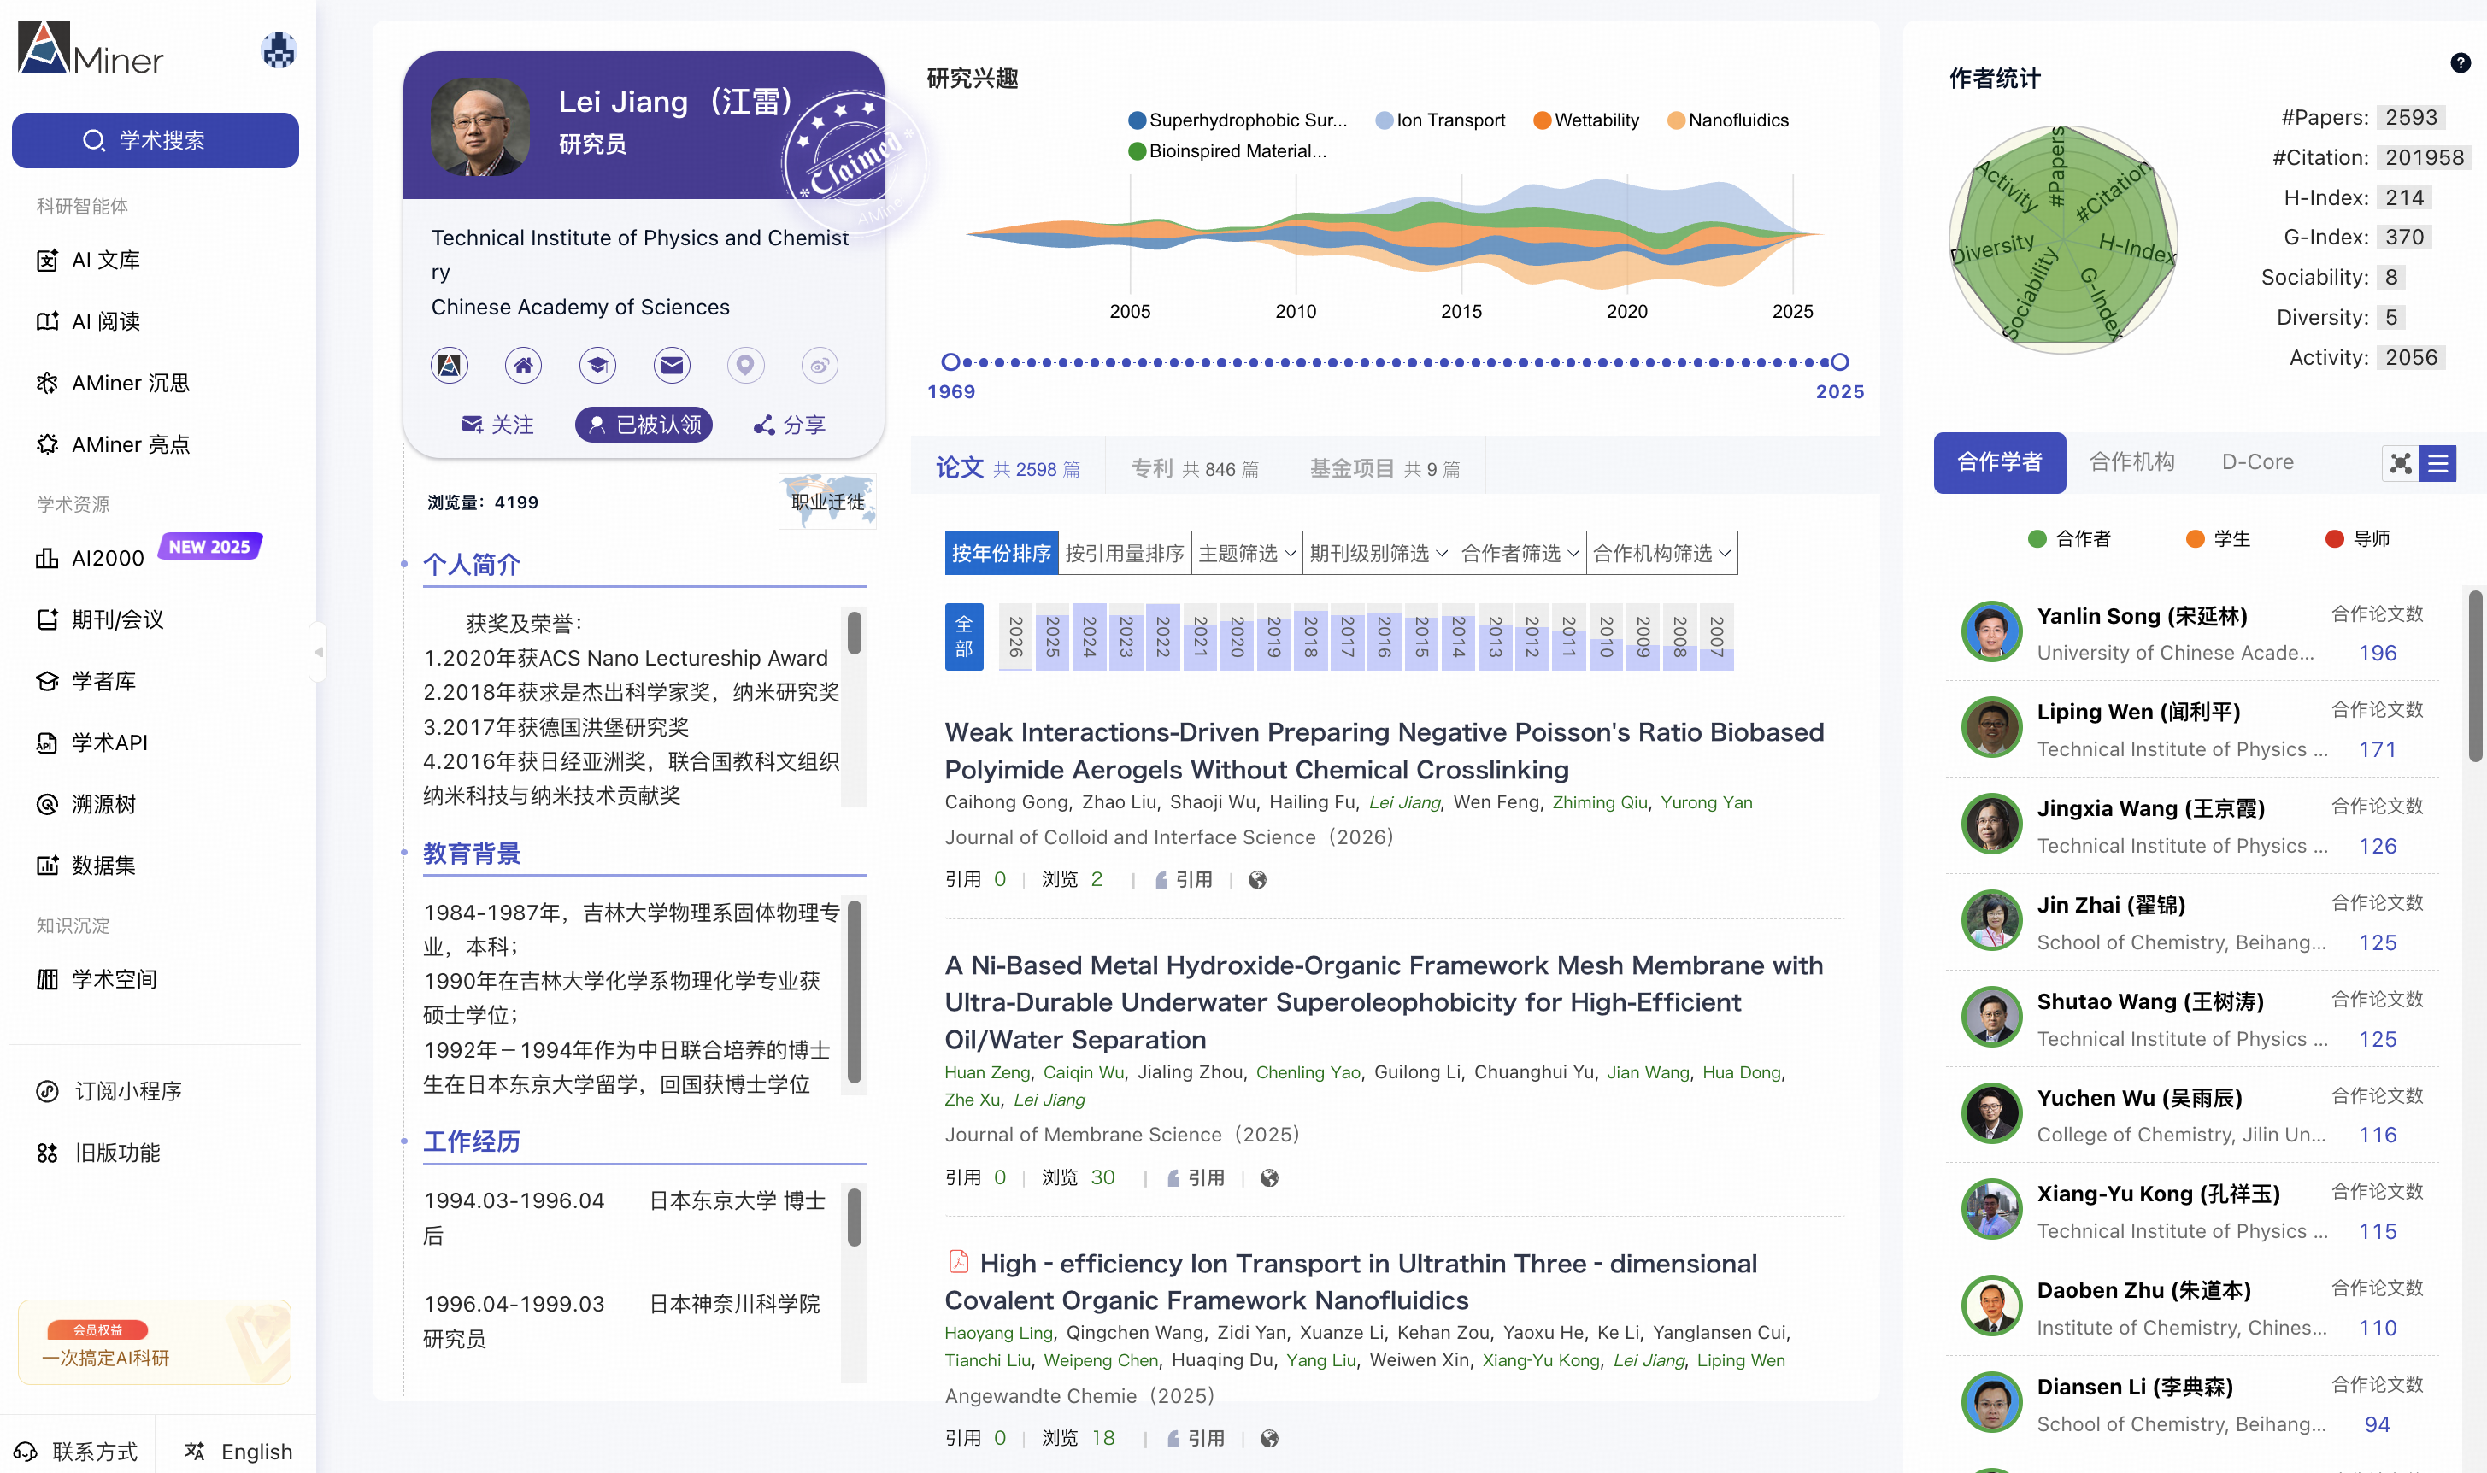The height and width of the screenshot is (1473, 2487).
Task: Select year 2020 in the year bar
Action: pyautogui.click(x=1237, y=637)
